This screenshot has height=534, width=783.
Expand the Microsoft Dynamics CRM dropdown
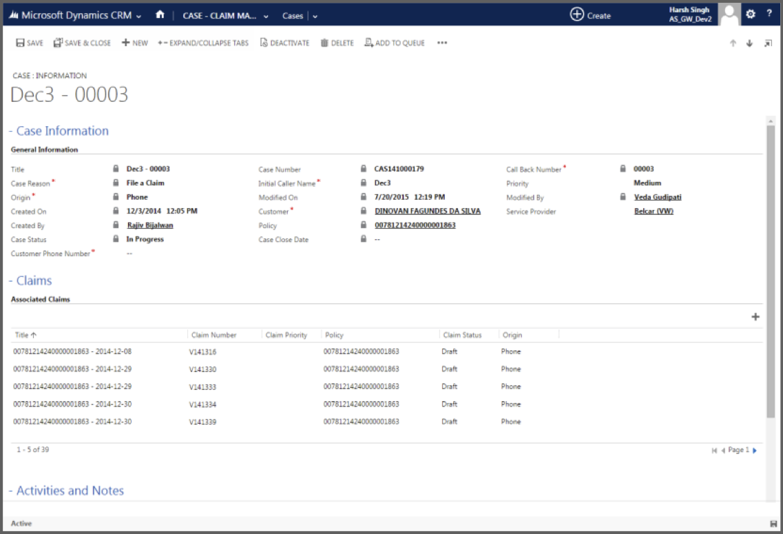[x=139, y=15]
